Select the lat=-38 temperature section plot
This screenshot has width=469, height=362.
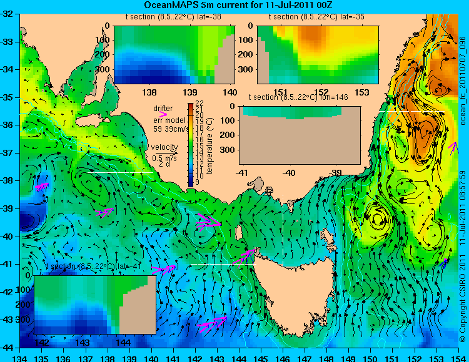click(174, 55)
